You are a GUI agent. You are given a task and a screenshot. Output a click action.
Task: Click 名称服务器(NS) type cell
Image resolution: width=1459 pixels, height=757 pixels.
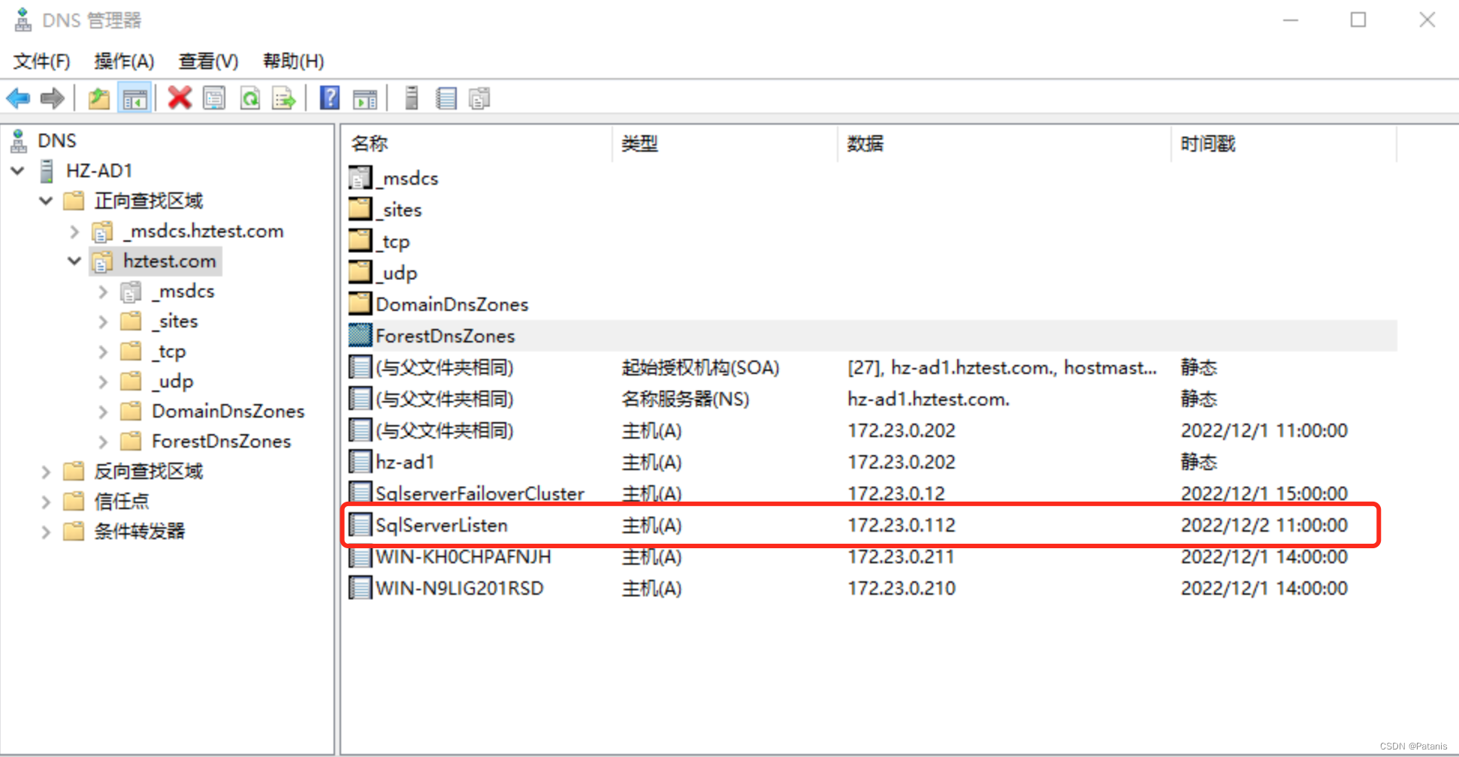(686, 399)
